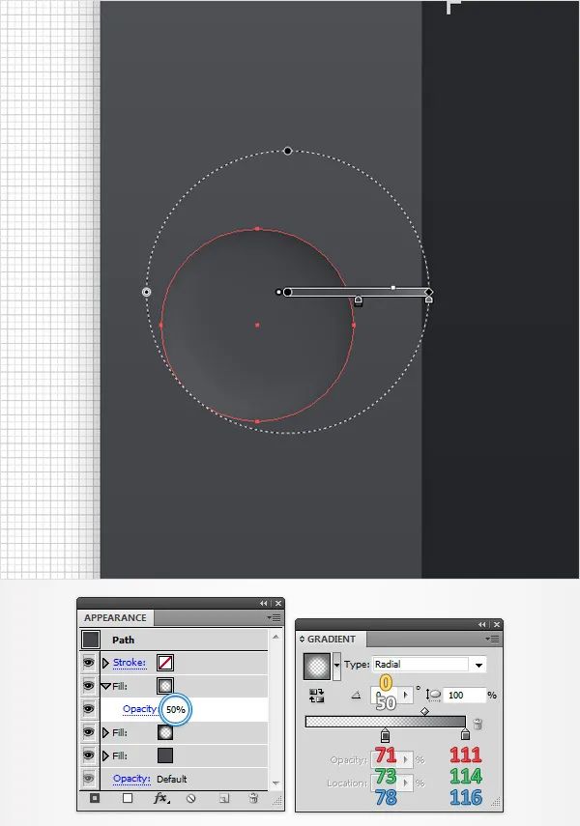Click the Gradient panel fill preview swatch
Image resolution: width=580 pixels, height=826 pixels.
pos(317,666)
